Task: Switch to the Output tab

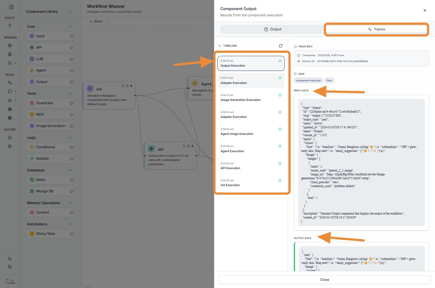Action: (273, 29)
